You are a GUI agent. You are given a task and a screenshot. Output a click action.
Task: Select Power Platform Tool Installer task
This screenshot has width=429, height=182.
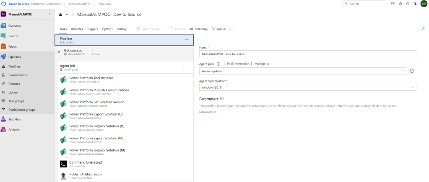tap(125, 79)
